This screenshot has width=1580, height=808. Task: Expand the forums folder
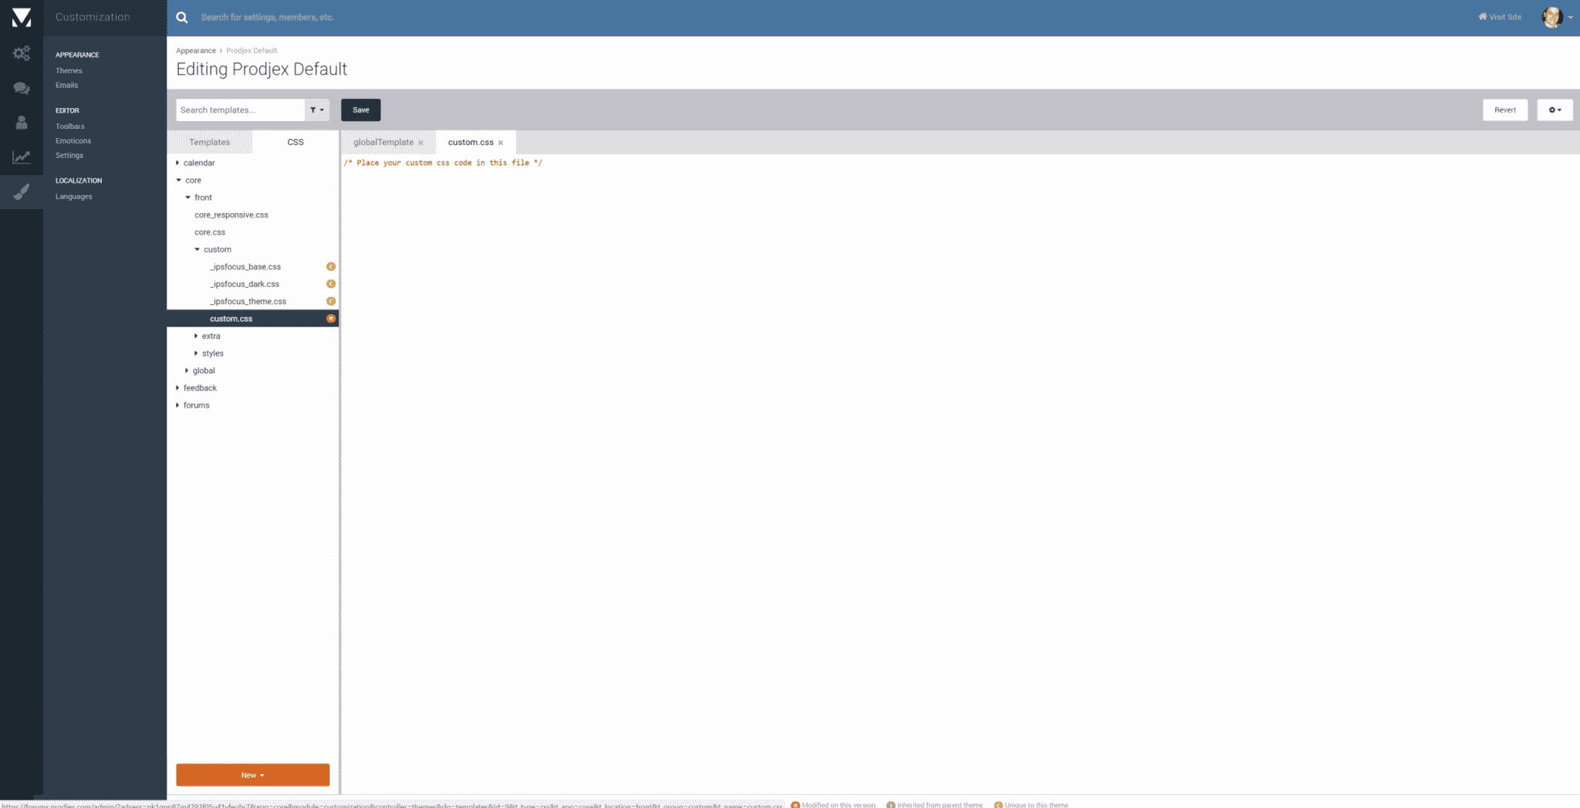pyautogui.click(x=178, y=405)
